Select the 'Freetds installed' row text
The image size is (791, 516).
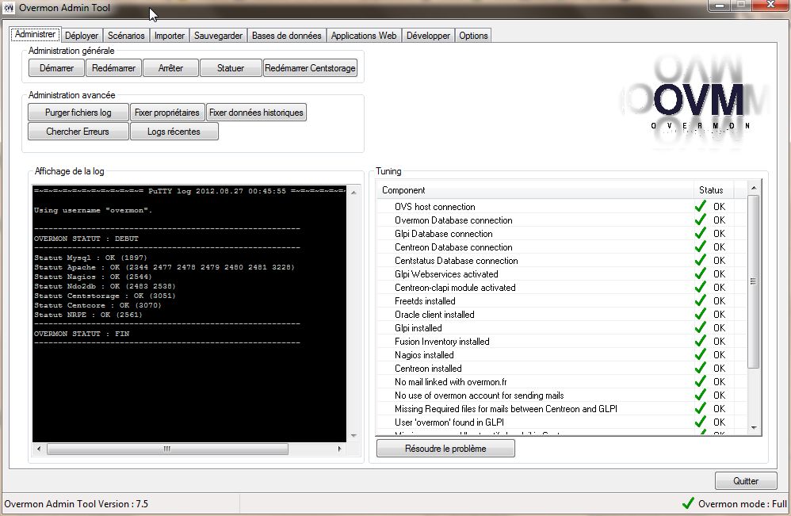click(425, 301)
